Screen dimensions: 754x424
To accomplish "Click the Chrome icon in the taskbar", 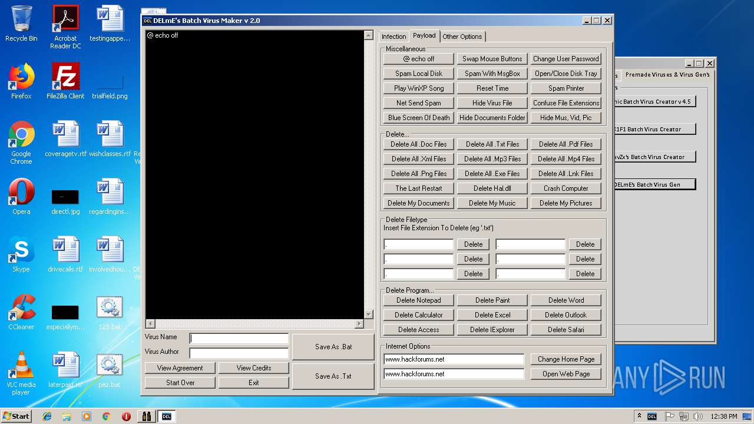I will [106, 416].
